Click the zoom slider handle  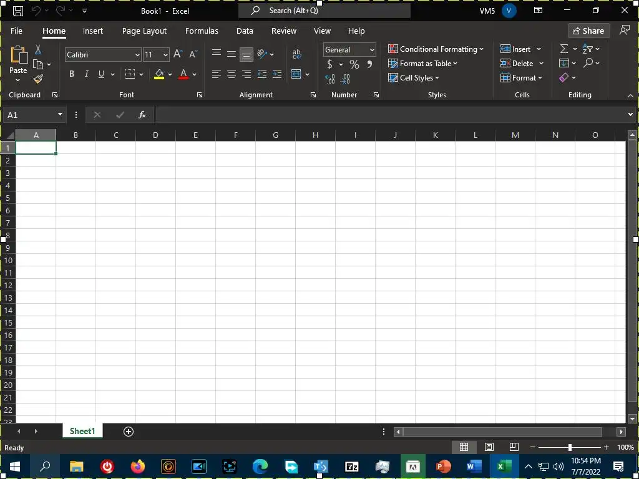coord(570,447)
